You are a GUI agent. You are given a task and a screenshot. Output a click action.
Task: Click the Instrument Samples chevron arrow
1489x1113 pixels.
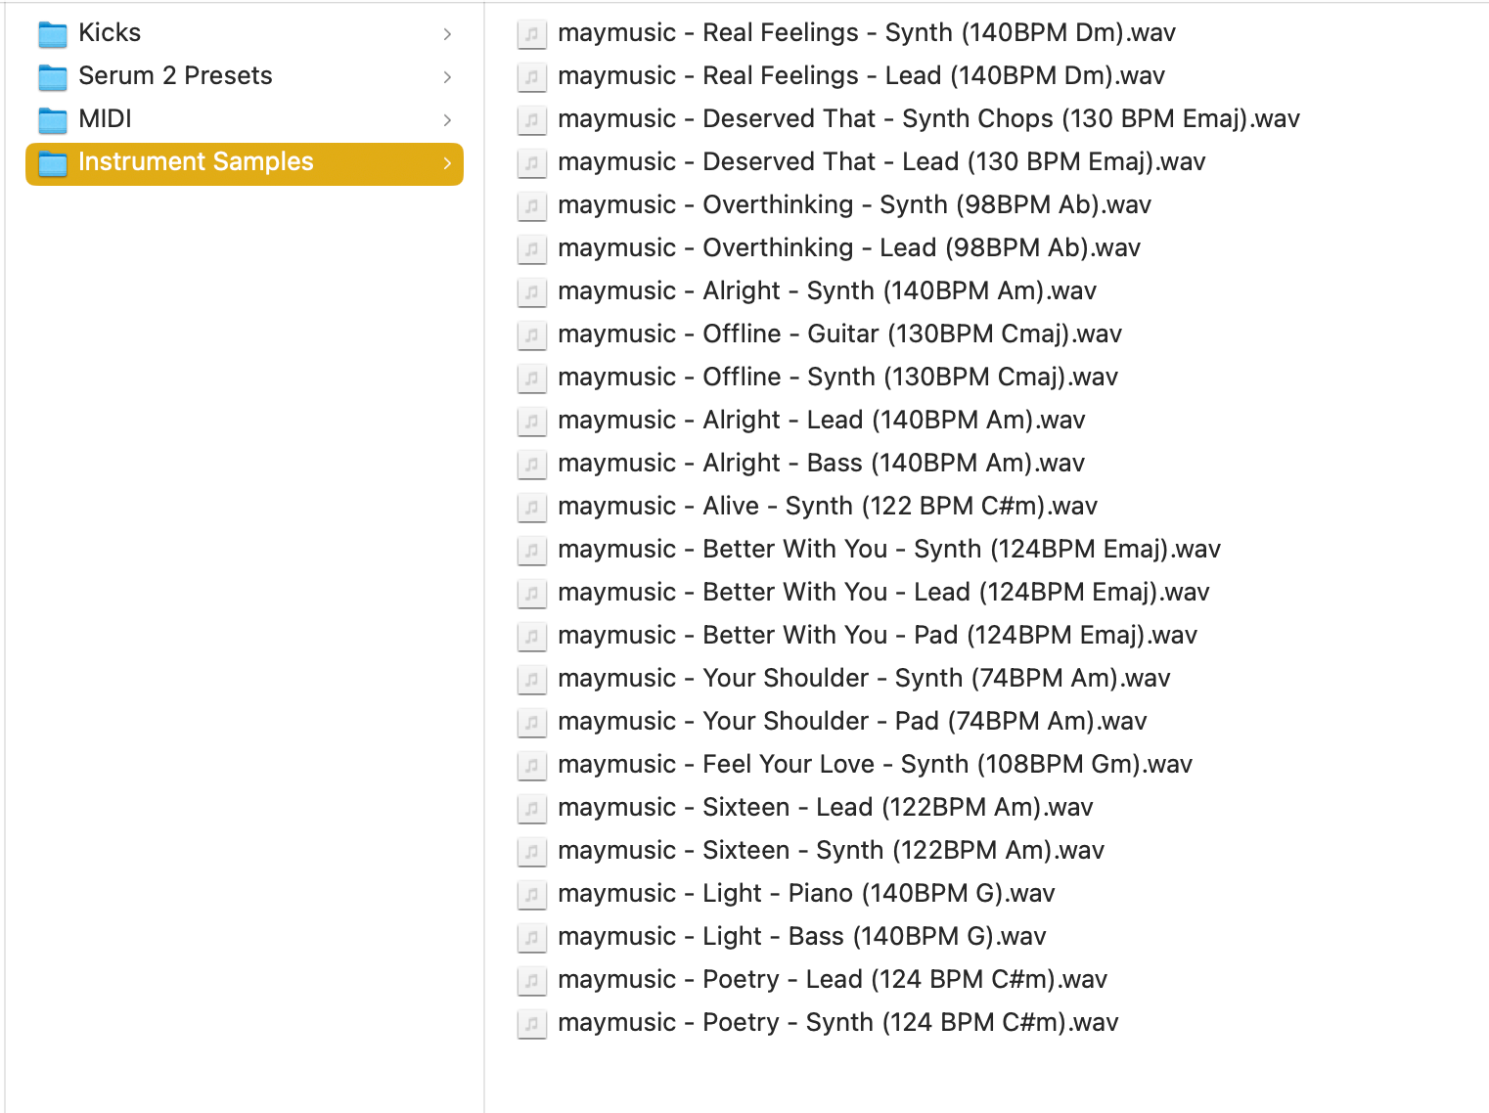(x=447, y=163)
